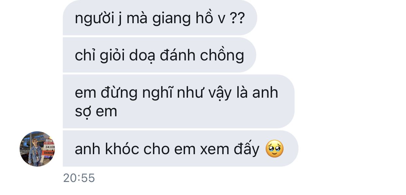This screenshot has height=195, width=406.
Task: Click the word "người" in first message
Action: tap(94, 19)
